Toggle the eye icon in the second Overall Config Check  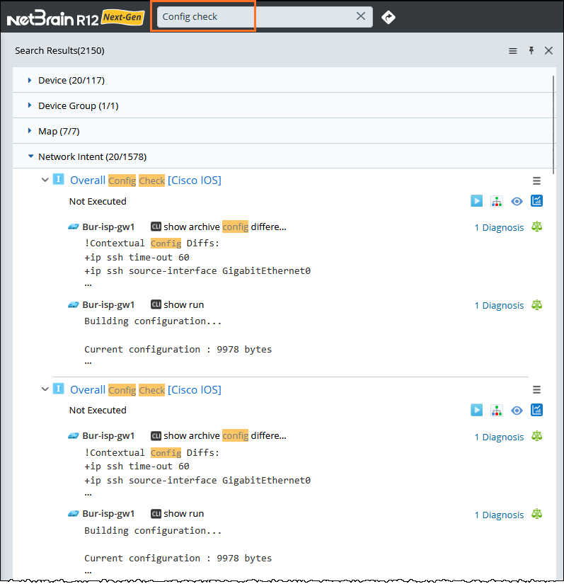517,410
